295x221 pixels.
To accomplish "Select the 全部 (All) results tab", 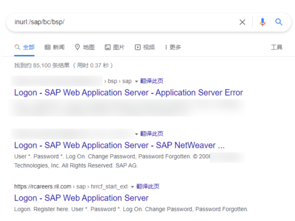I will coord(25,47).
